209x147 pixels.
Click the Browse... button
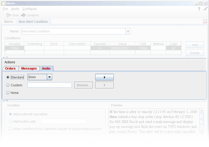[84, 85]
